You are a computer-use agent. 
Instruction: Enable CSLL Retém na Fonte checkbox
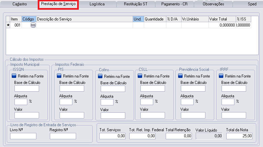tap(140, 76)
